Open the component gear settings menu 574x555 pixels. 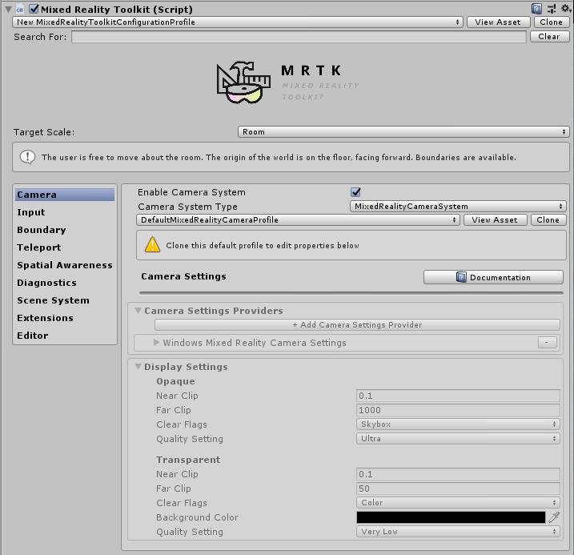(x=565, y=8)
